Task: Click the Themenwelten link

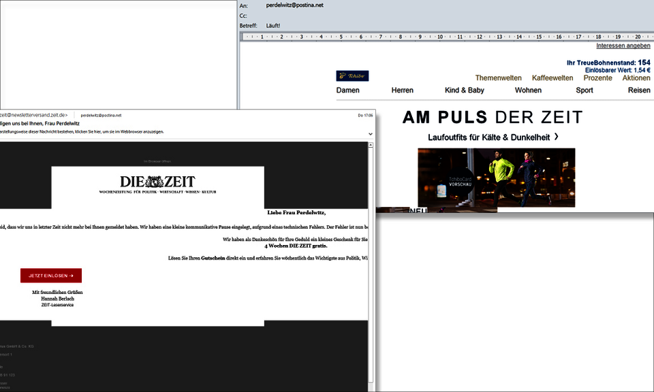Action: (x=498, y=78)
